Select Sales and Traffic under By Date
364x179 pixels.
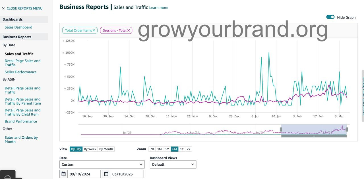click(x=19, y=54)
